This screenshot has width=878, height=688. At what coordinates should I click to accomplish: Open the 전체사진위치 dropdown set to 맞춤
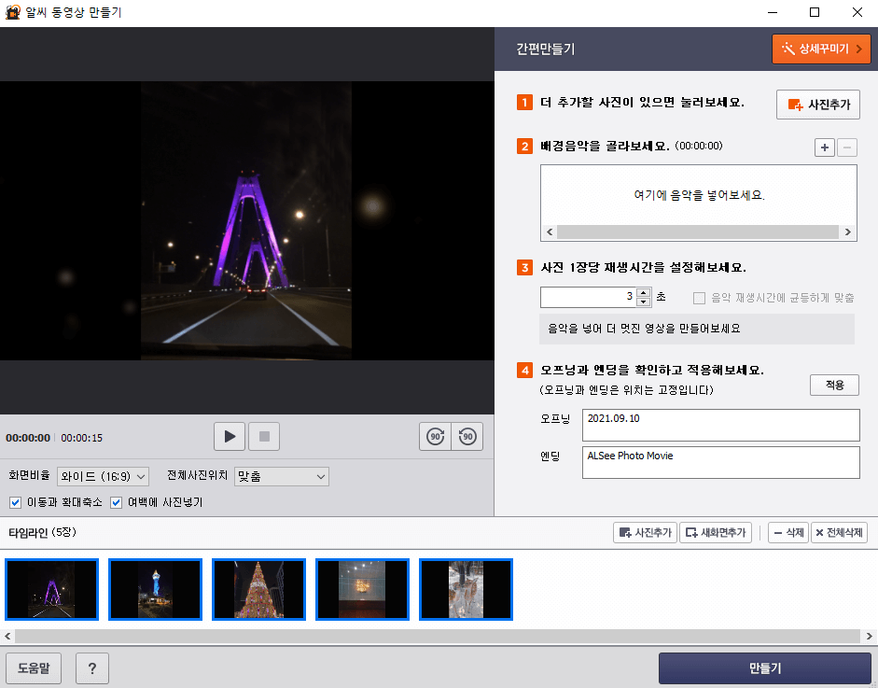279,476
